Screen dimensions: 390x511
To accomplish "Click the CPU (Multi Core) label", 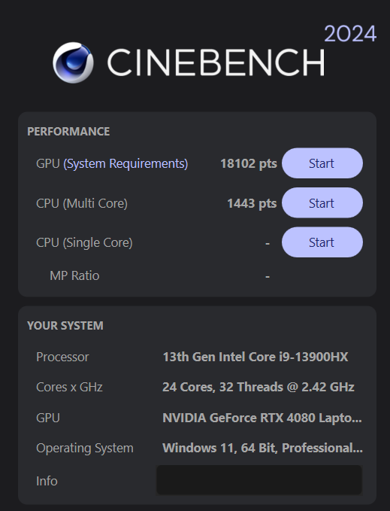I will [82, 203].
